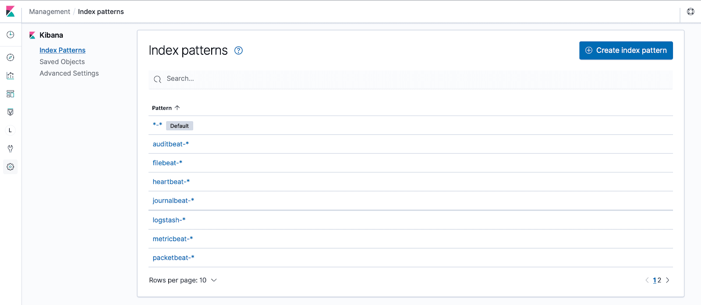Screen dimensions: 701x305
Task: Open the metricbeat-* index pattern
Action: pyautogui.click(x=173, y=238)
